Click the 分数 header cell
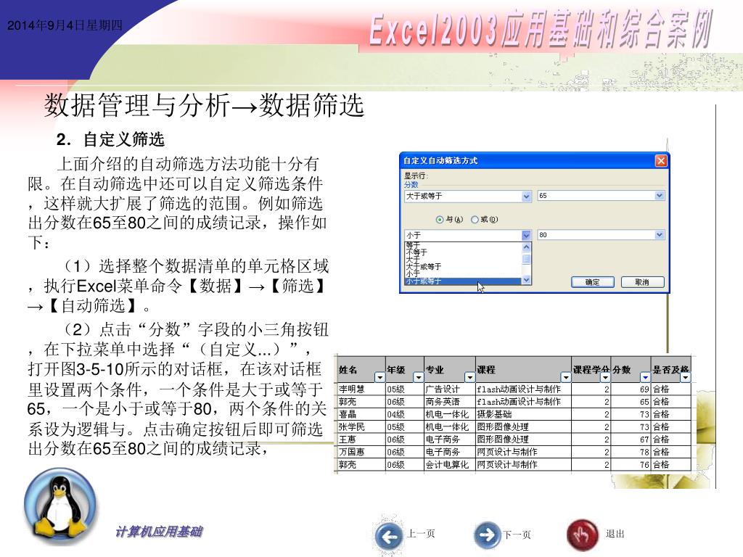Screen dimensions: 743x557 [x=631, y=370]
